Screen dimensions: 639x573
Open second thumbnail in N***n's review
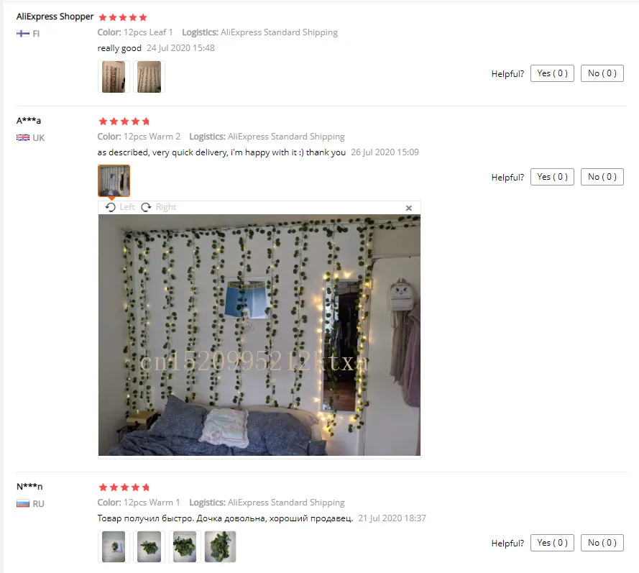[150, 546]
